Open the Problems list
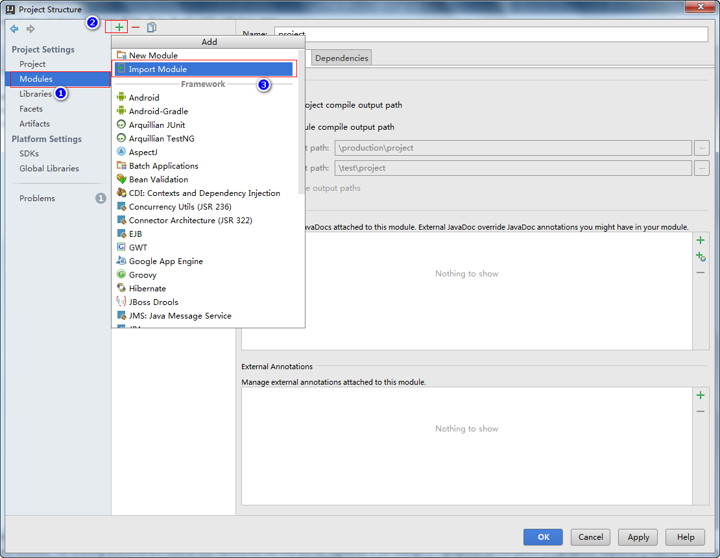This screenshot has width=720, height=558. 37,199
